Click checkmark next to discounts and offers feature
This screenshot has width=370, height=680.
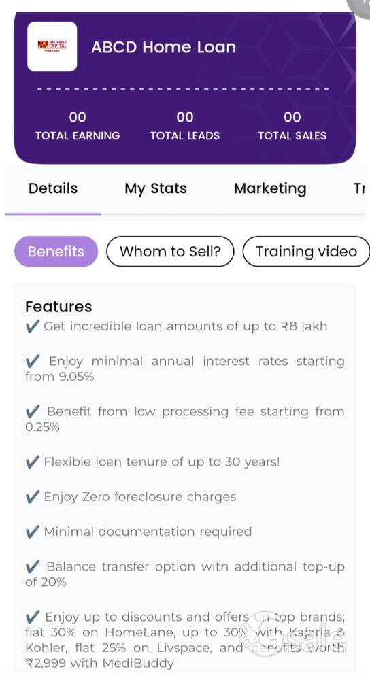tap(33, 617)
